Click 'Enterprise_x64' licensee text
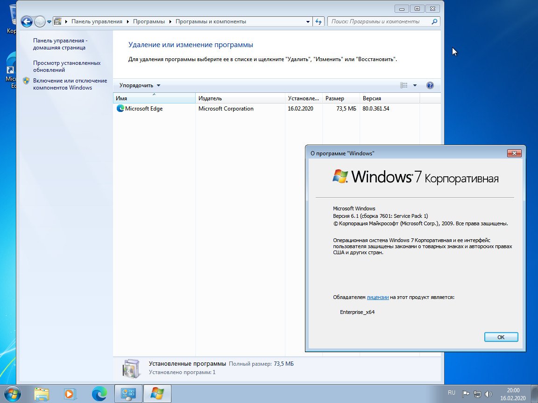Screen dimensions: 538x403 point(357,312)
